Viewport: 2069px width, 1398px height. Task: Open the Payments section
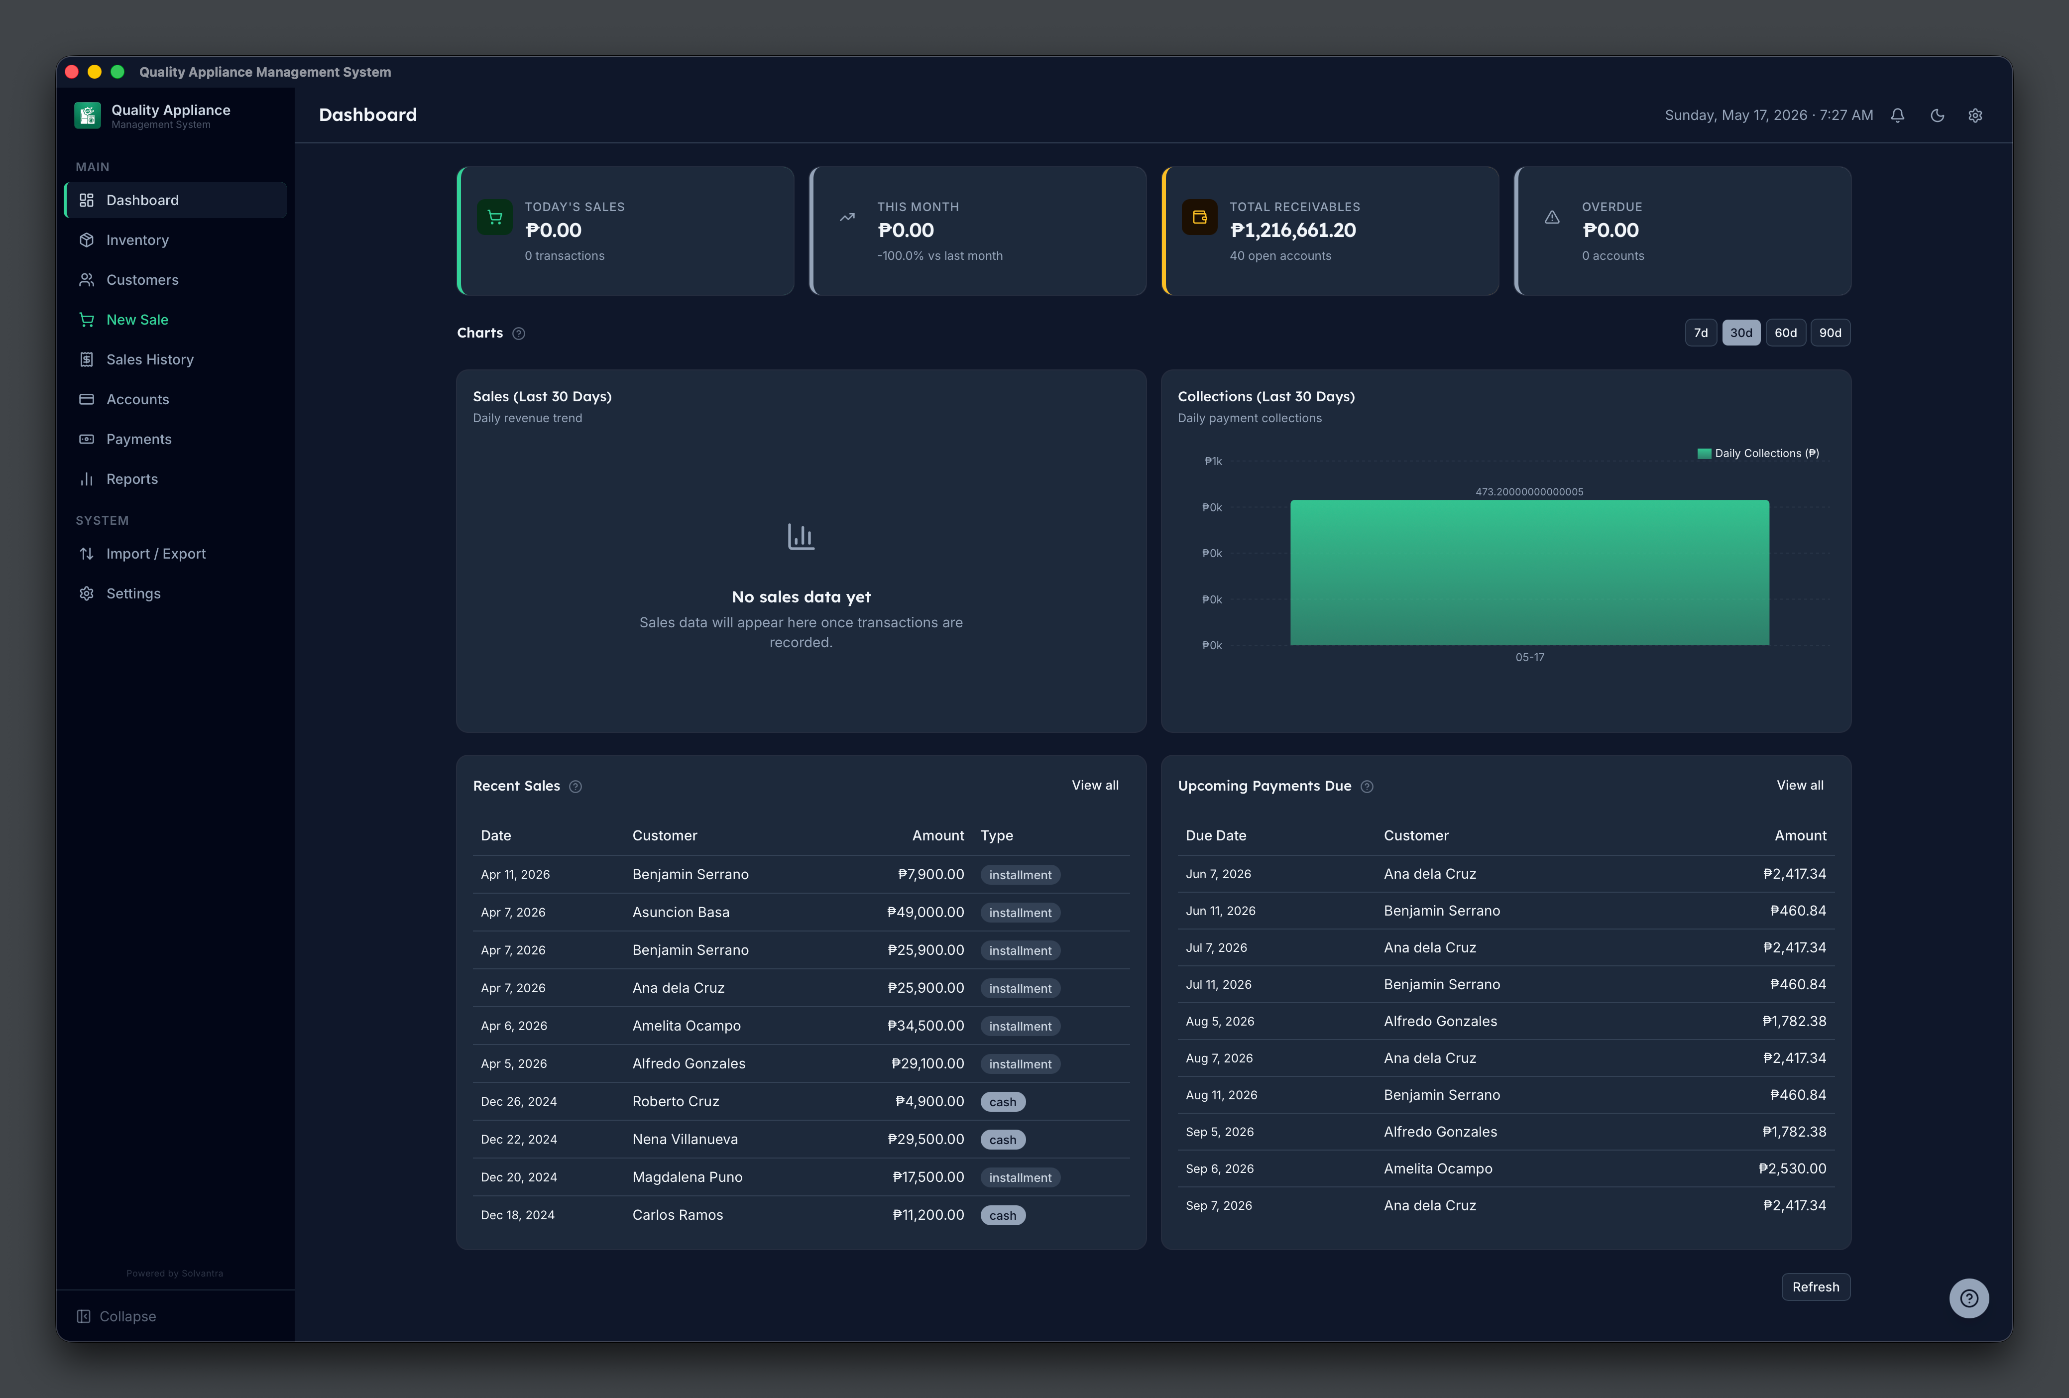[x=175, y=439]
